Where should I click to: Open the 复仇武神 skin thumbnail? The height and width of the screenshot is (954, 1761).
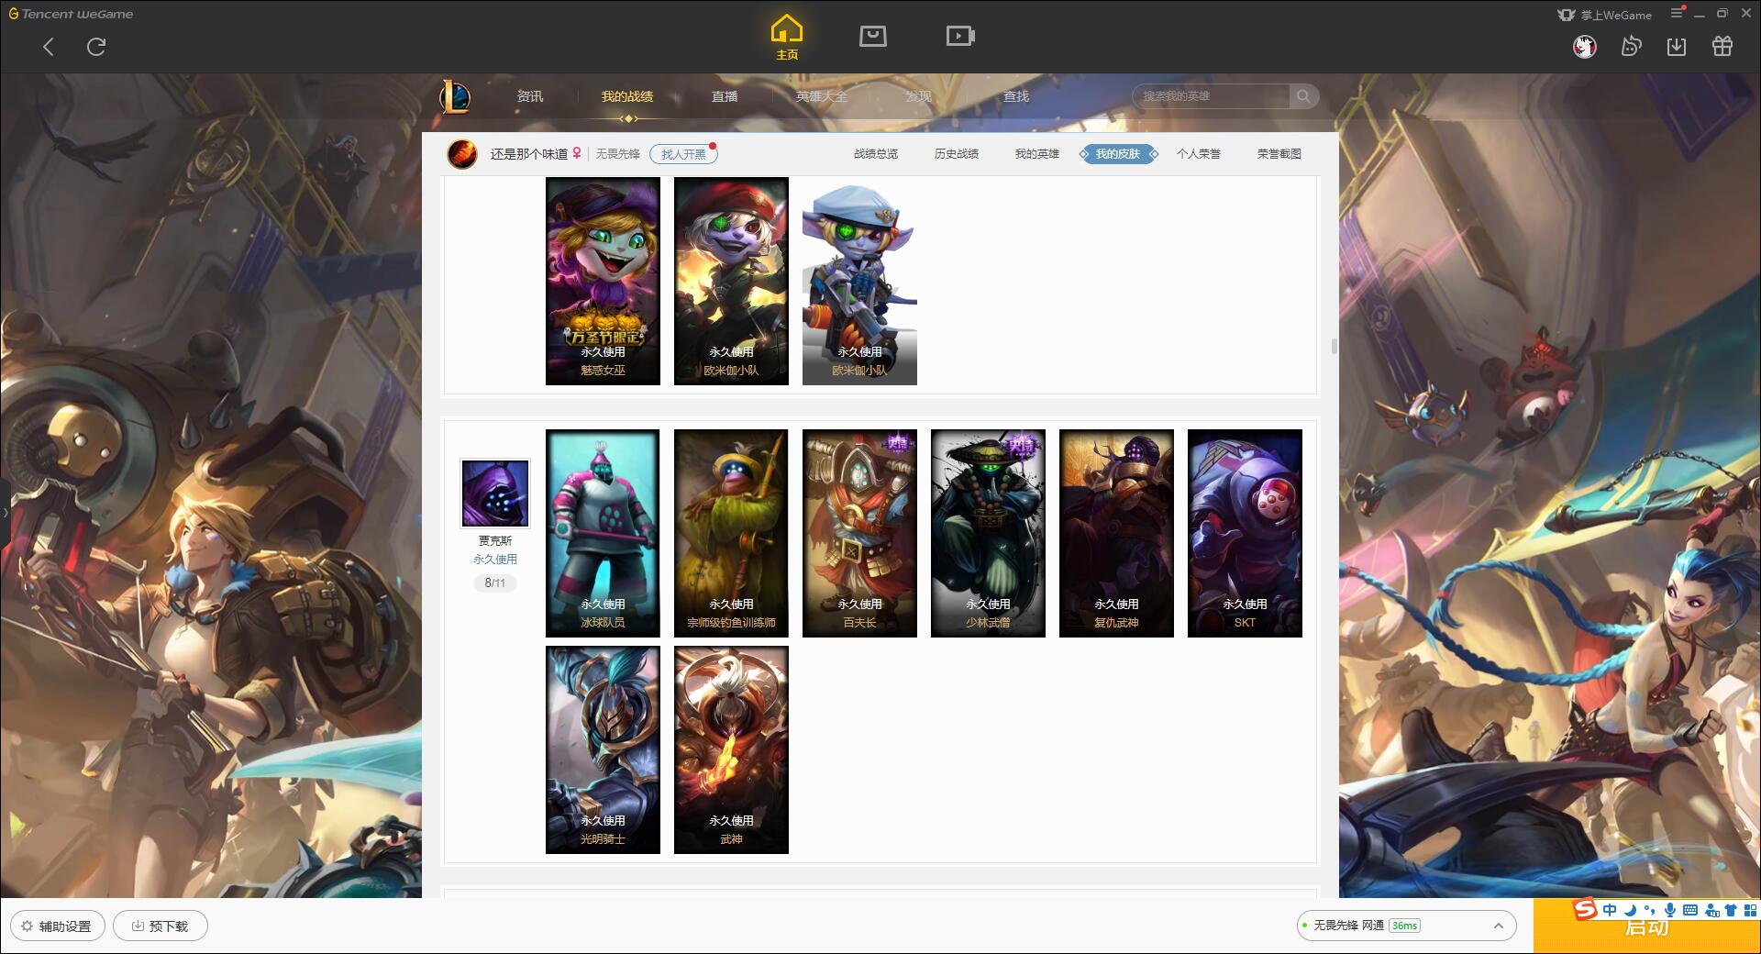coord(1116,533)
